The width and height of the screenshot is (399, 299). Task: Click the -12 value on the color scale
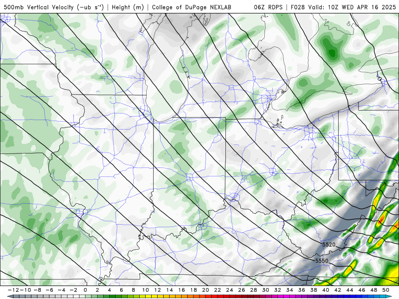(x=13, y=290)
